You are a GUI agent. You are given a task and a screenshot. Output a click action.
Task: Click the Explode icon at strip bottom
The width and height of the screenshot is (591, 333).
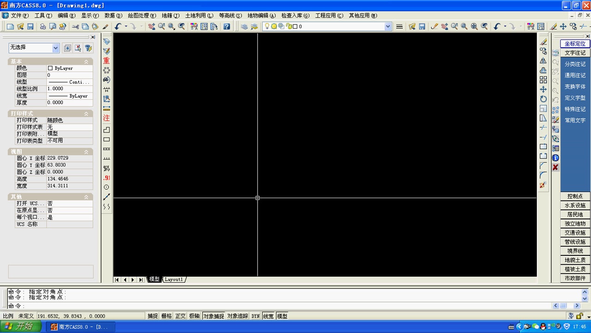click(x=543, y=185)
